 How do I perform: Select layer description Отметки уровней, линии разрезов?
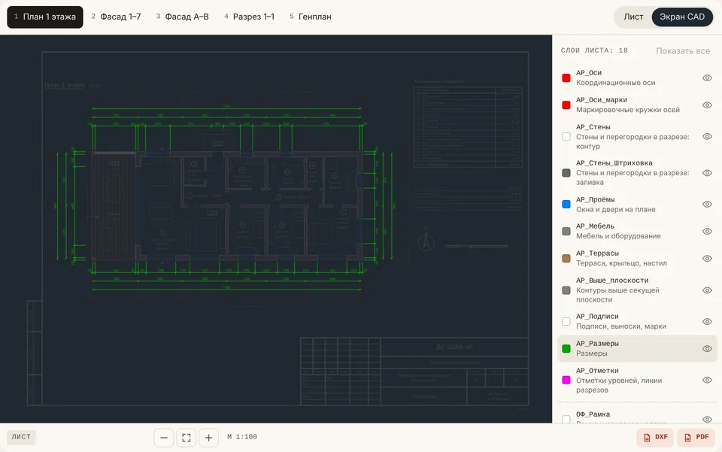pos(619,385)
